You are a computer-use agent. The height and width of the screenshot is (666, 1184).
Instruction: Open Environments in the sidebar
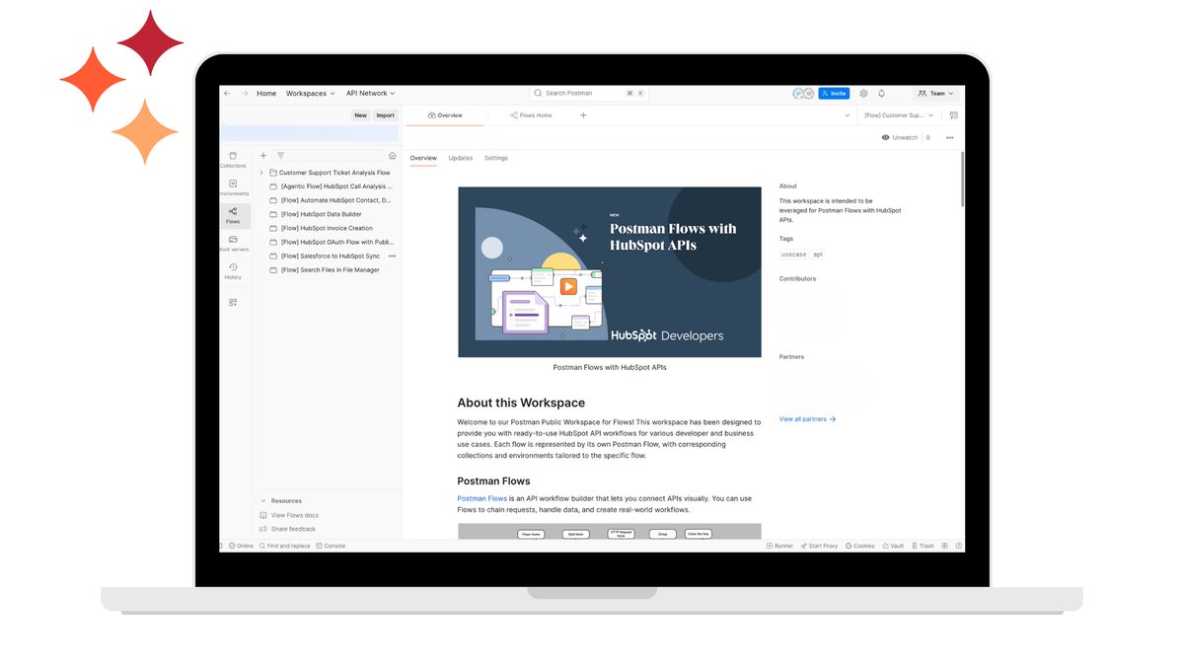233,187
